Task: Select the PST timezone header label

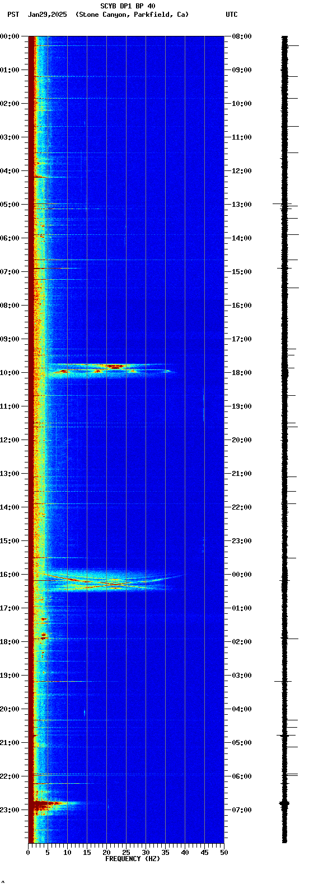Action: pyautogui.click(x=13, y=15)
